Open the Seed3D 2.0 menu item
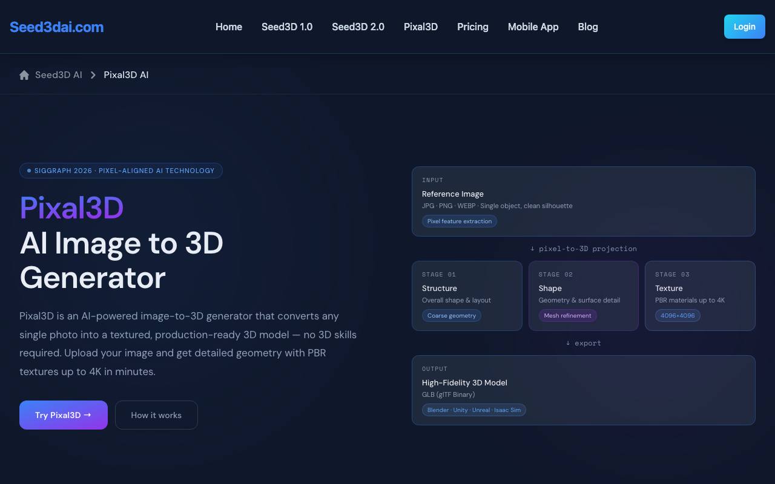775x484 pixels. tap(358, 27)
